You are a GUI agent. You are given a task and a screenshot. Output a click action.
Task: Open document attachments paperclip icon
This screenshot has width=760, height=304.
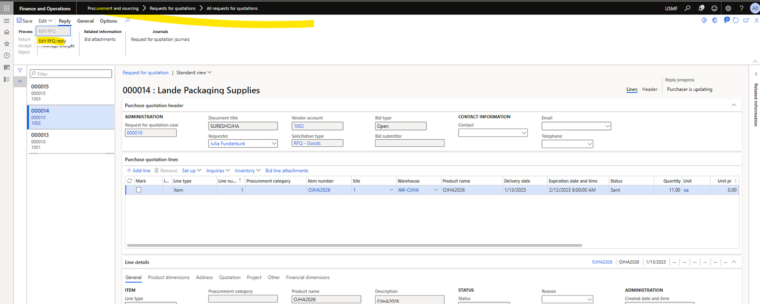tap(726, 20)
